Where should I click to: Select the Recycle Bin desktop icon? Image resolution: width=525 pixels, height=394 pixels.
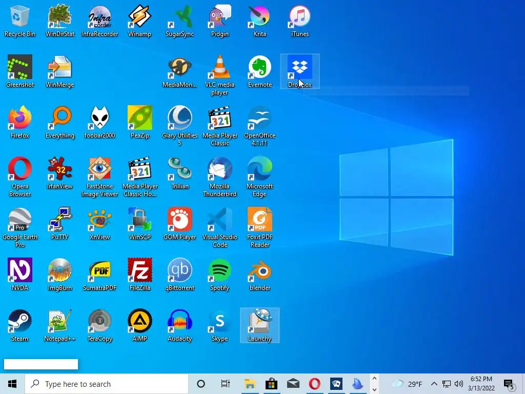point(20,21)
